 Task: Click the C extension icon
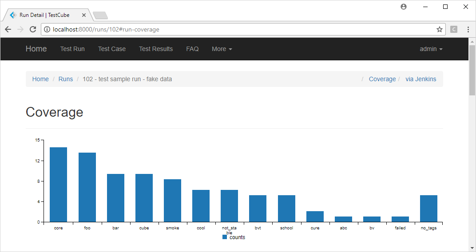pos(454,29)
